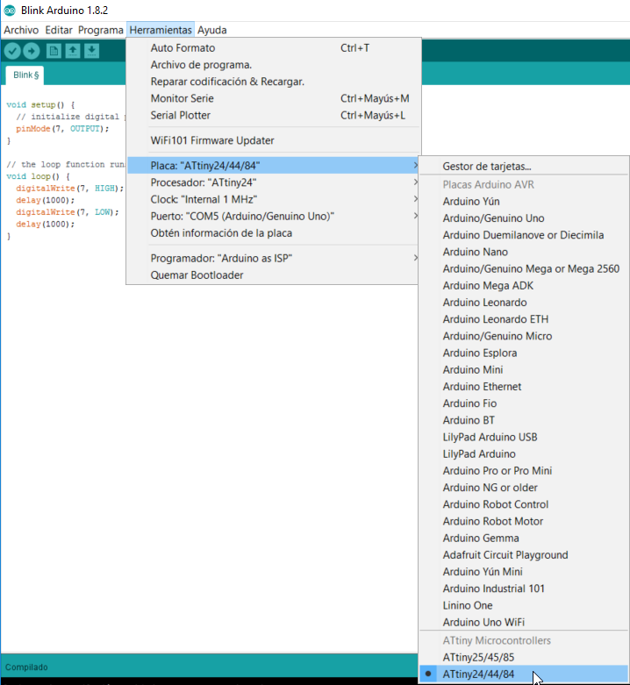Select Arduino Yún board
The height and width of the screenshot is (685, 630).
click(x=524, y=202)
